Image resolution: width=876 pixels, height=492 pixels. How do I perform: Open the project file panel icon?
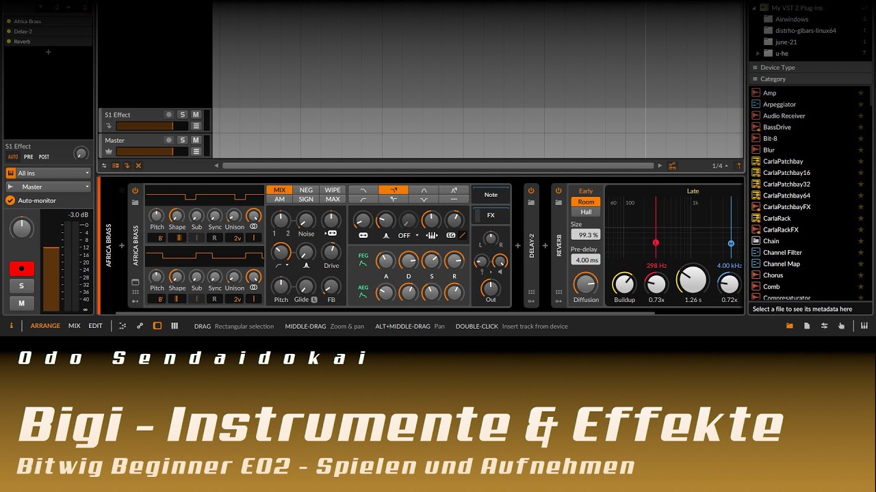click(x=807, y=326)
